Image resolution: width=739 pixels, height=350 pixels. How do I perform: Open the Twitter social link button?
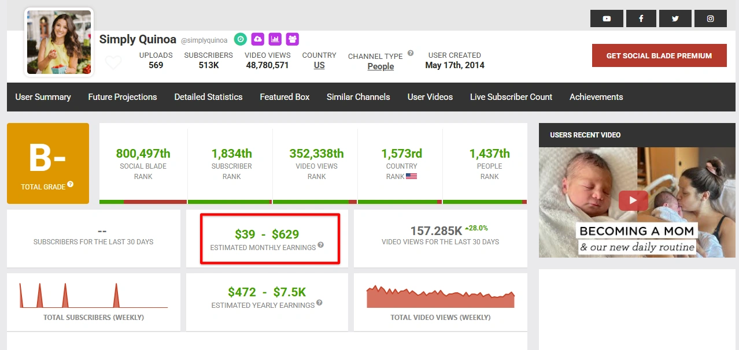click(x=675, y=18)
